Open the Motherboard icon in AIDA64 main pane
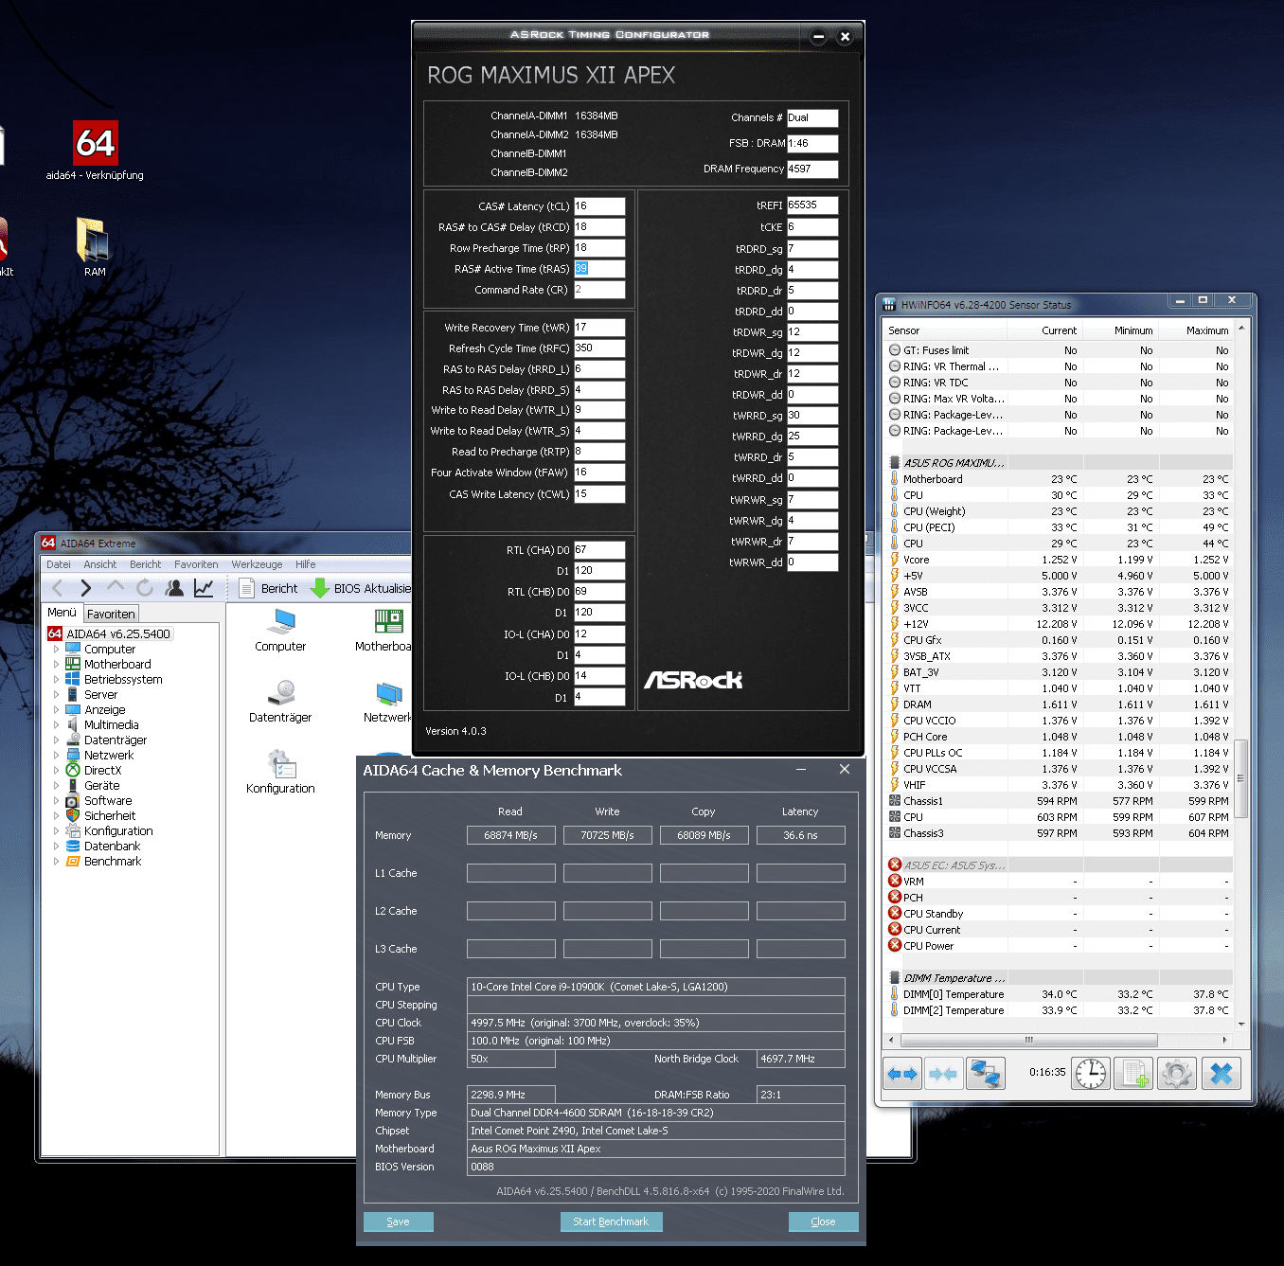1284x1266 pixels. pyautogui.click(x=384, y=631)
